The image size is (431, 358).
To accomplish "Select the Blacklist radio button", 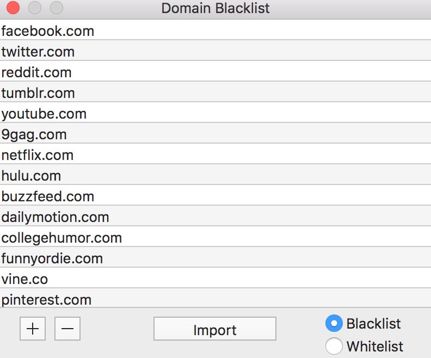I will coord(334,324).
